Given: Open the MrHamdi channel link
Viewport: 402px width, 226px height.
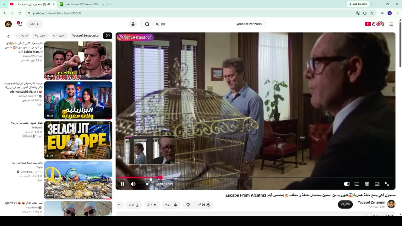Looking at the screenshot, I should [37, 127].
